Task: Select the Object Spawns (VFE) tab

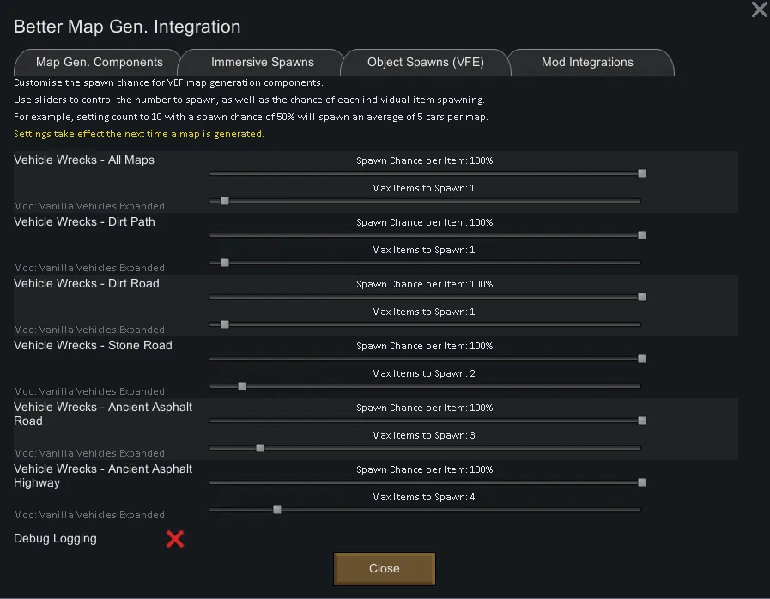Action: pos(426,63)
